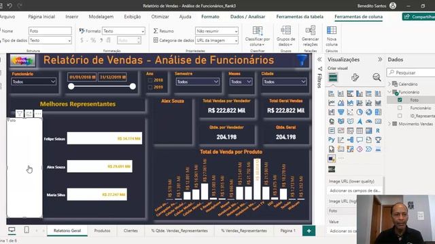Open Classificar por coluna menu
435x244 pixels.
click(x=258, y=36)
